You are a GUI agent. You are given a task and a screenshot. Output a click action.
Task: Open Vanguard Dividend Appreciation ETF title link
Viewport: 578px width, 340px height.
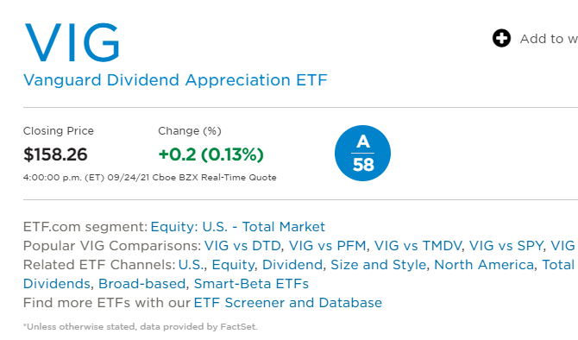click(x=175, y=80)
